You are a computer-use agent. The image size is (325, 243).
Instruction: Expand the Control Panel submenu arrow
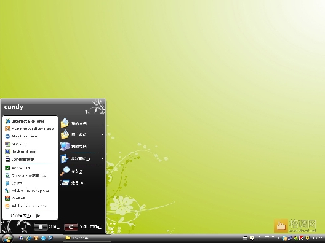pos(102,159)
